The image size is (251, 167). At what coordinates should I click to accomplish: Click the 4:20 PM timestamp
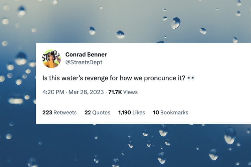tap(53, 92)
